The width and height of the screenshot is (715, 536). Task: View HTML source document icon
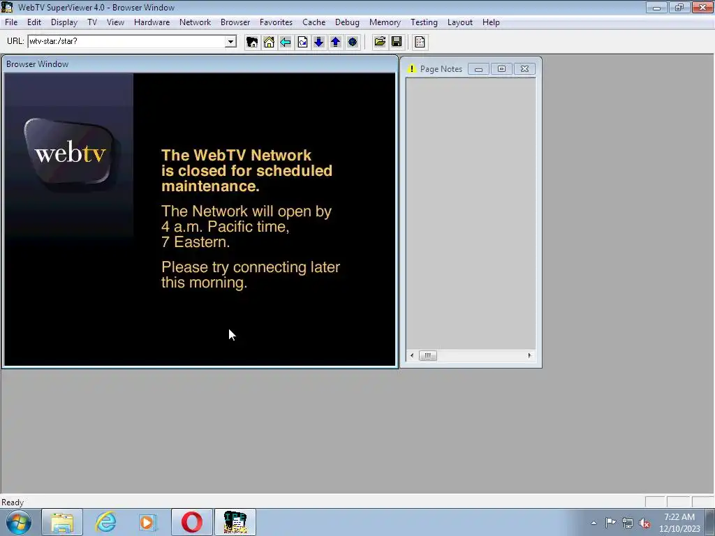(x=420, y=42)
